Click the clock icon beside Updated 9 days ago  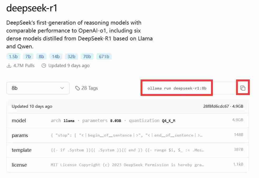coord(44,65)
